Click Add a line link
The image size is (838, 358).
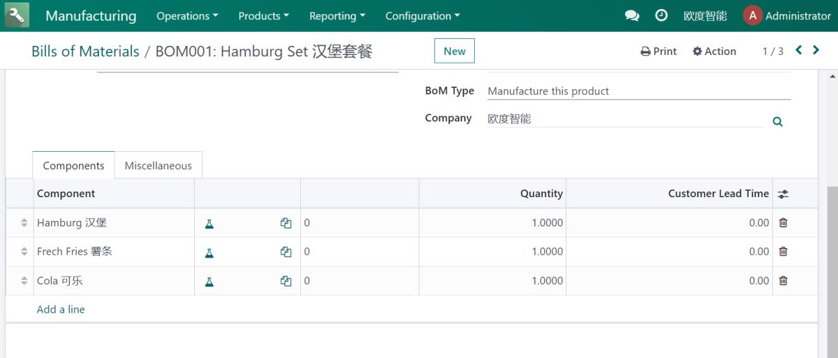pos(61,309)
